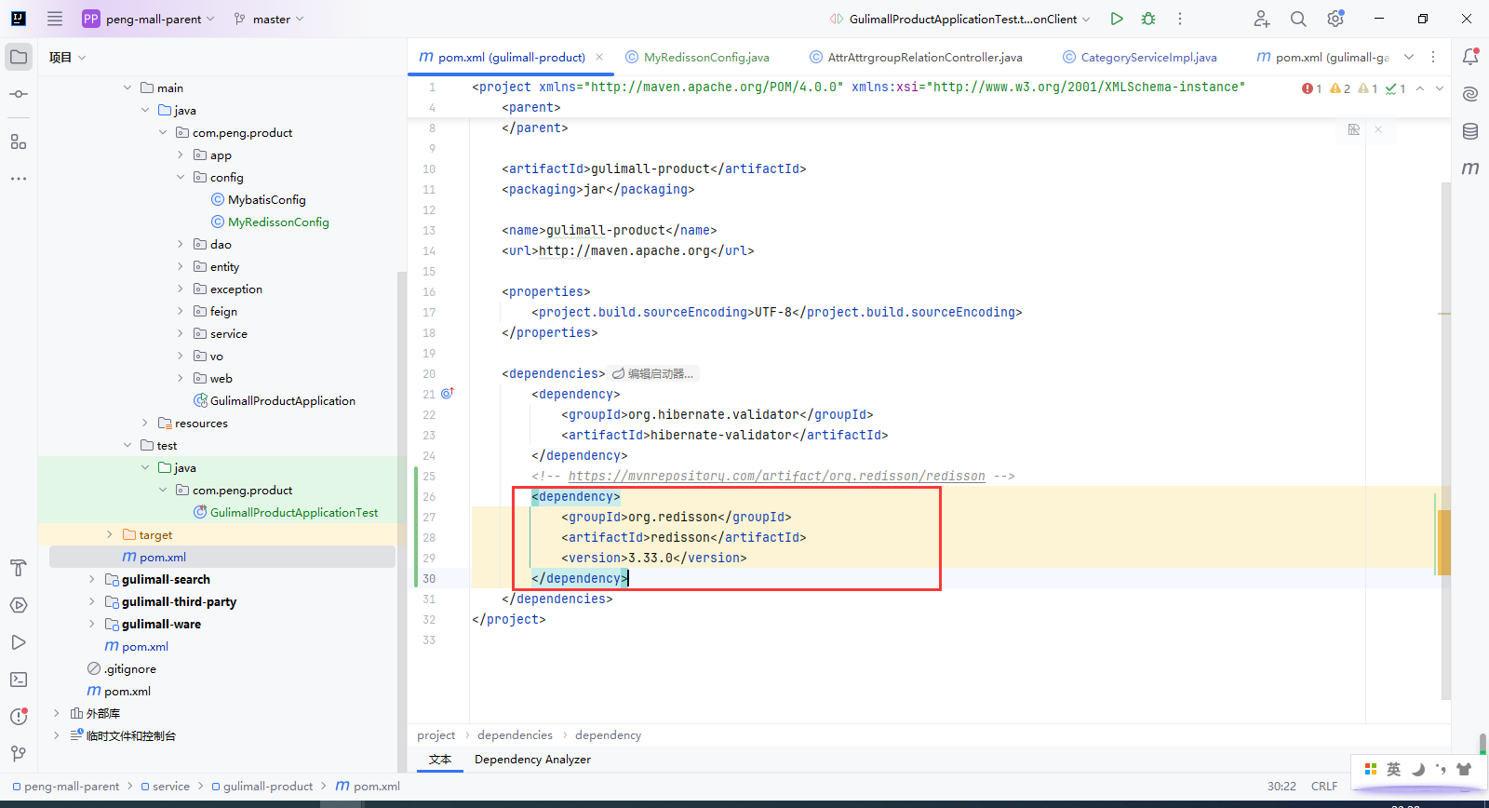Screen dimensions: 1489x808
Task: Close the pom.xml (gulimall-product) tab
Action: (599, 57)
